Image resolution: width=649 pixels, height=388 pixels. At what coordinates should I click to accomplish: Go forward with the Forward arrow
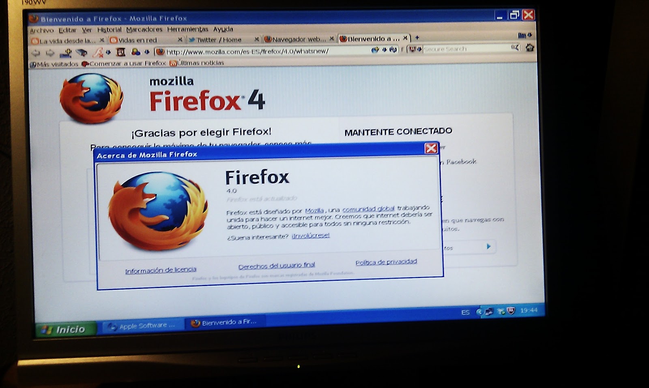coord(50,53)
